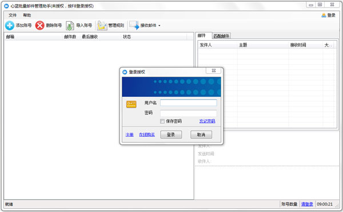Minimize the main window
Image resolution: width=343 pixels, height=212 pixels.
(311, 5)
